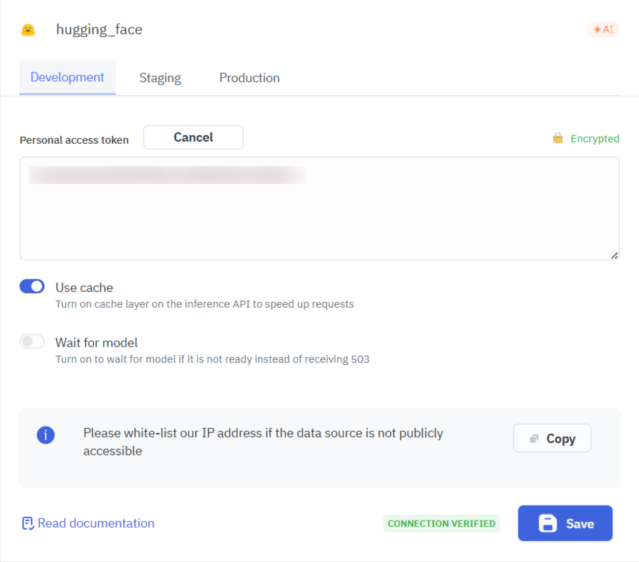
Task: Click the Personal access token label
Action: coord(75,140)
